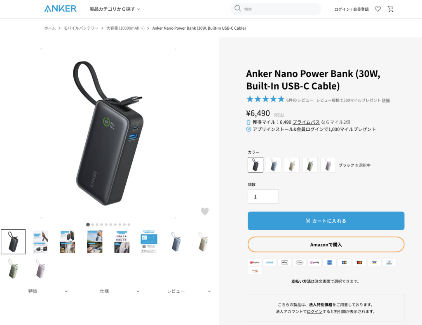Expand the レビュー section

189,291
